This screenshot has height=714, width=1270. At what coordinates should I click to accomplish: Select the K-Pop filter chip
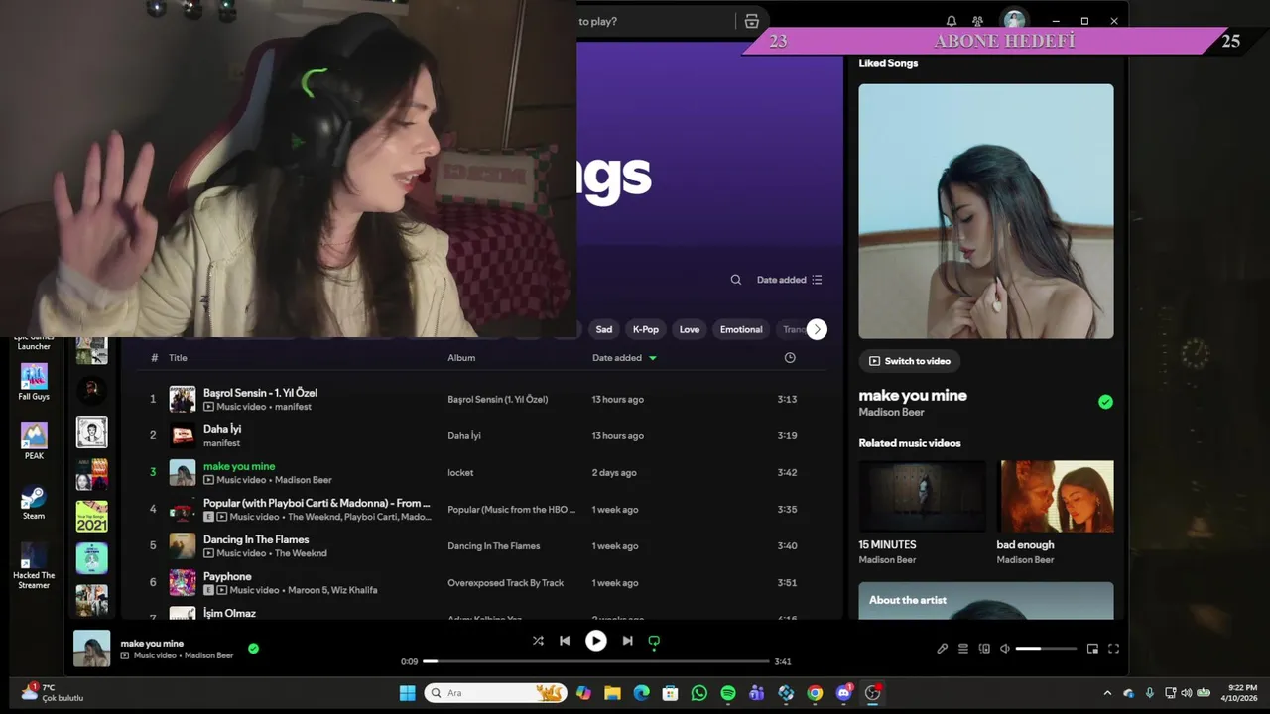[x=646, y=330]
